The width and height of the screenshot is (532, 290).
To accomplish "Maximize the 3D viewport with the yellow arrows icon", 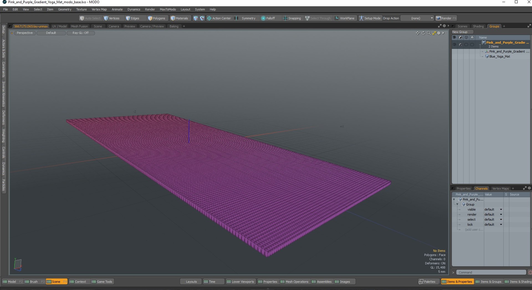I will click(x=434, y=33).
